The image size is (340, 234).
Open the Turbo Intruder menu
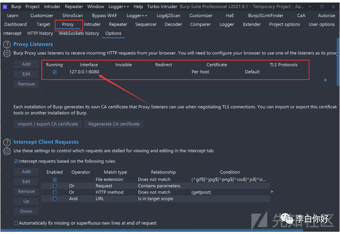tap(162, 7)
